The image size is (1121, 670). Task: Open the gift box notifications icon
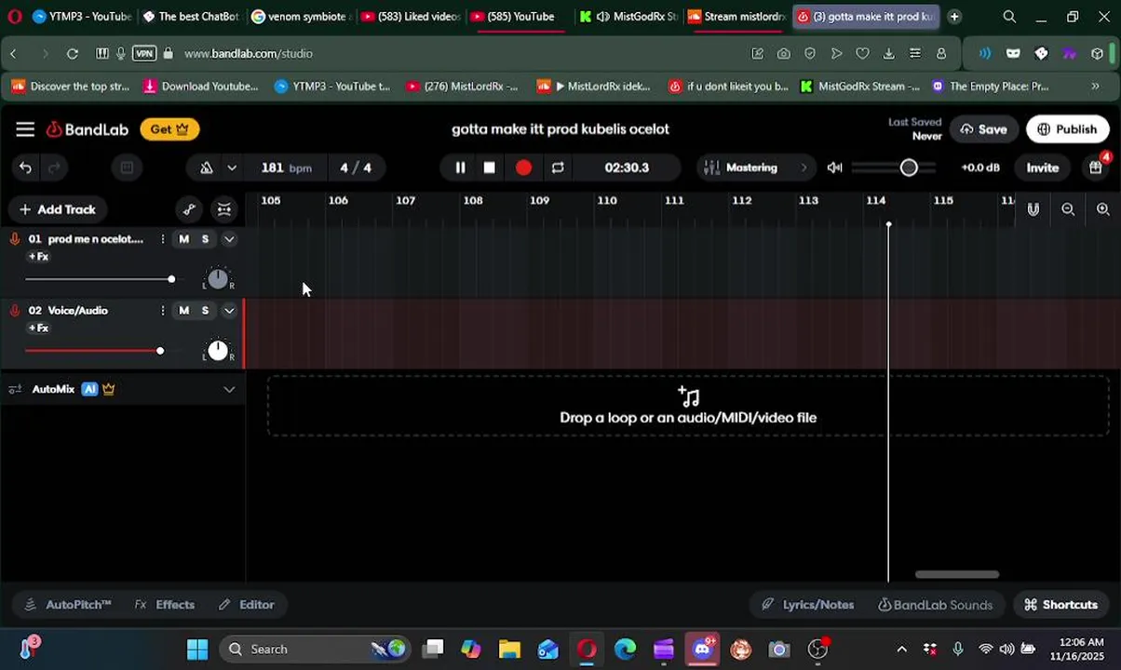[1096, 167]
